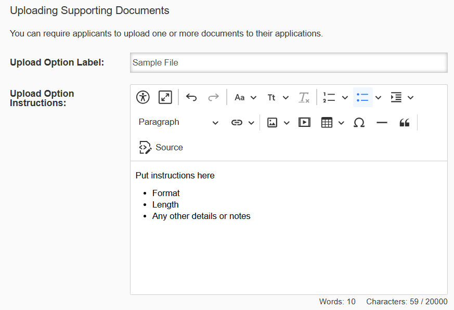Expand the image insert options arrow

click(287, 123)
